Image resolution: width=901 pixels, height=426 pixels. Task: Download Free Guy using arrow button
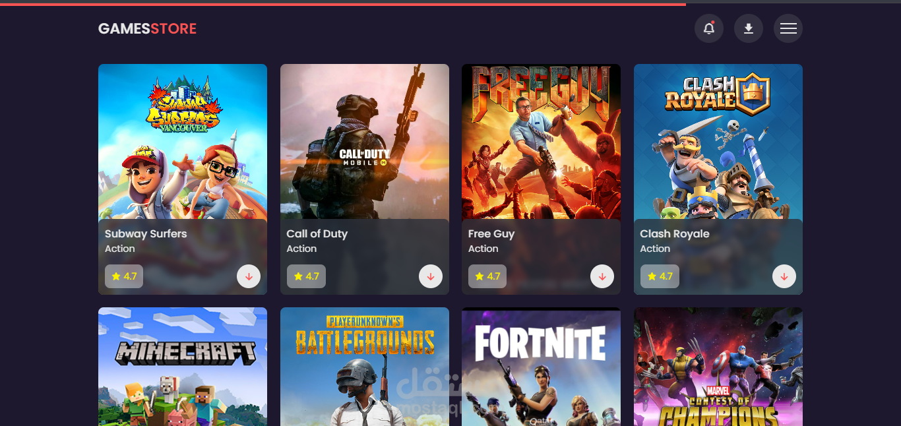point(602,277)
